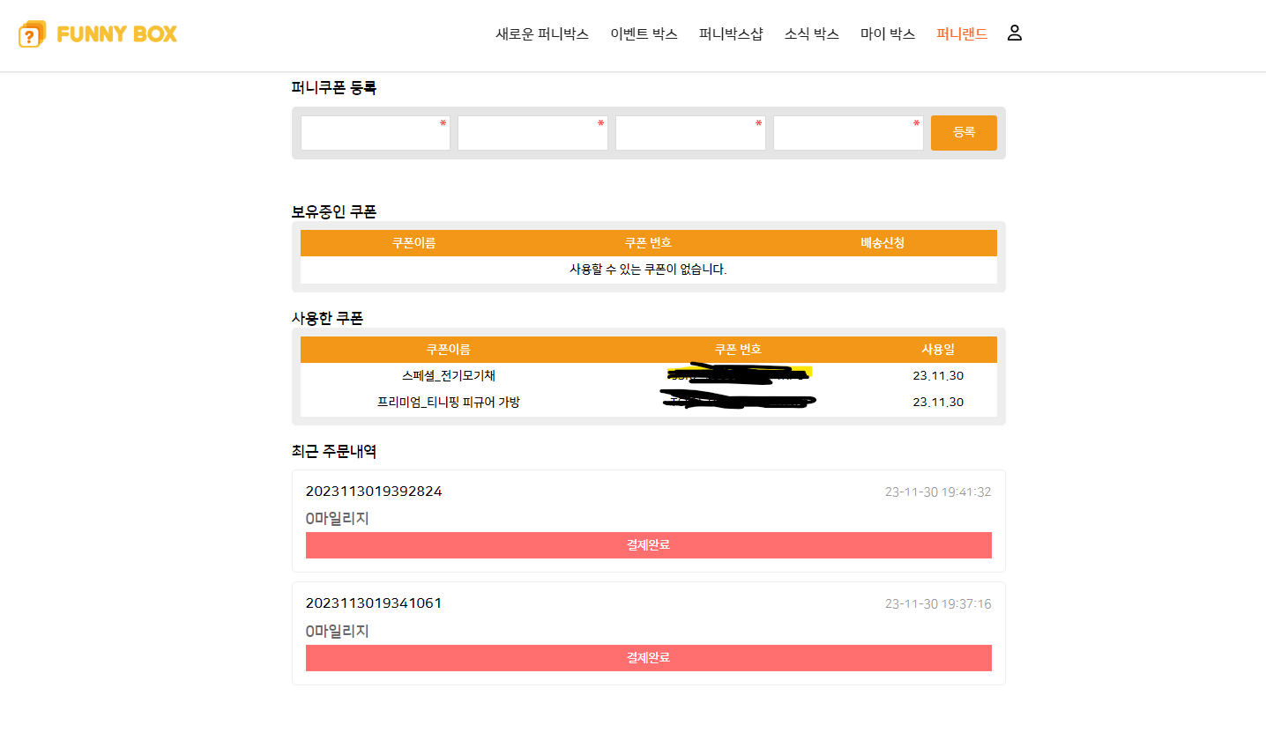Open the 새로운 퍼니박스 menu
This screenshot has height=732, width=1266.
(542, 34)
